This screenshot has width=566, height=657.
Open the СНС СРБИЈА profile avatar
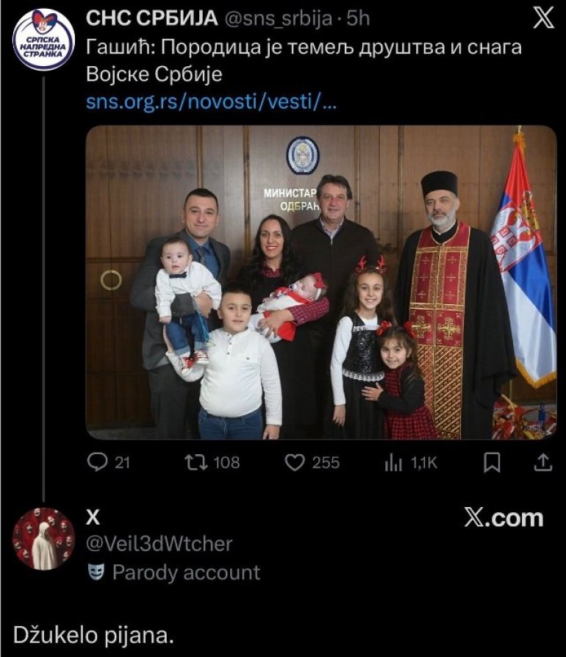[x=44, y=40]
